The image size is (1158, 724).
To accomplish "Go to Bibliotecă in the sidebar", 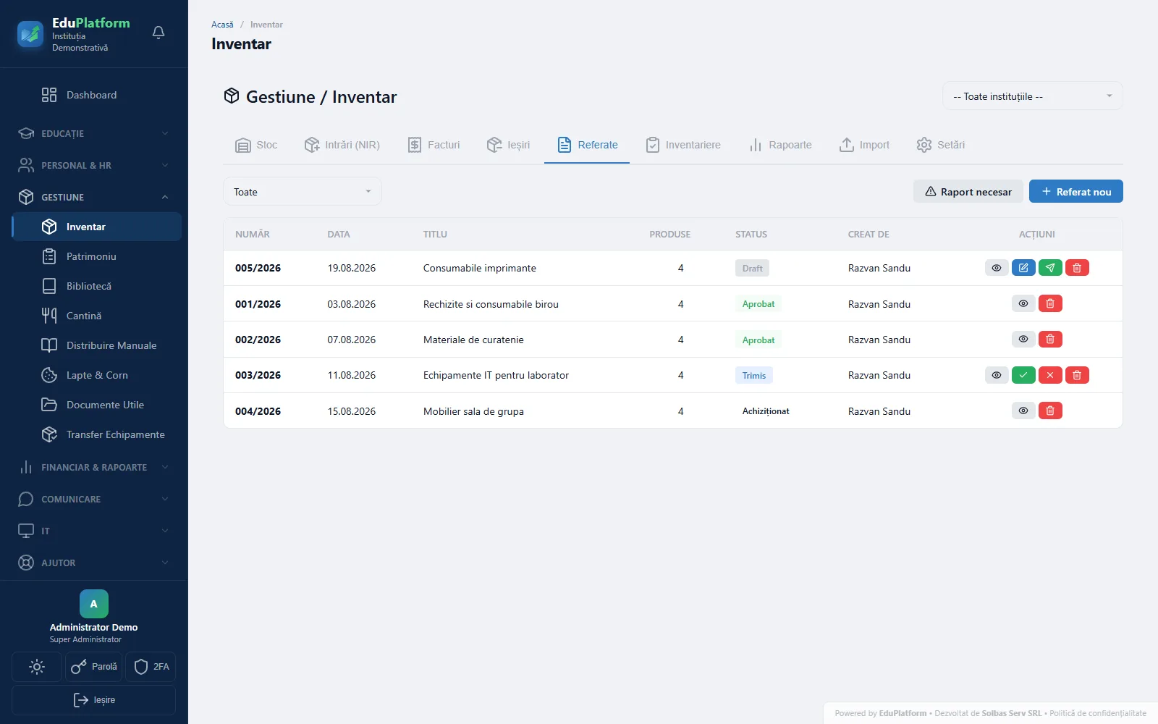I will (x=96, y=286).
